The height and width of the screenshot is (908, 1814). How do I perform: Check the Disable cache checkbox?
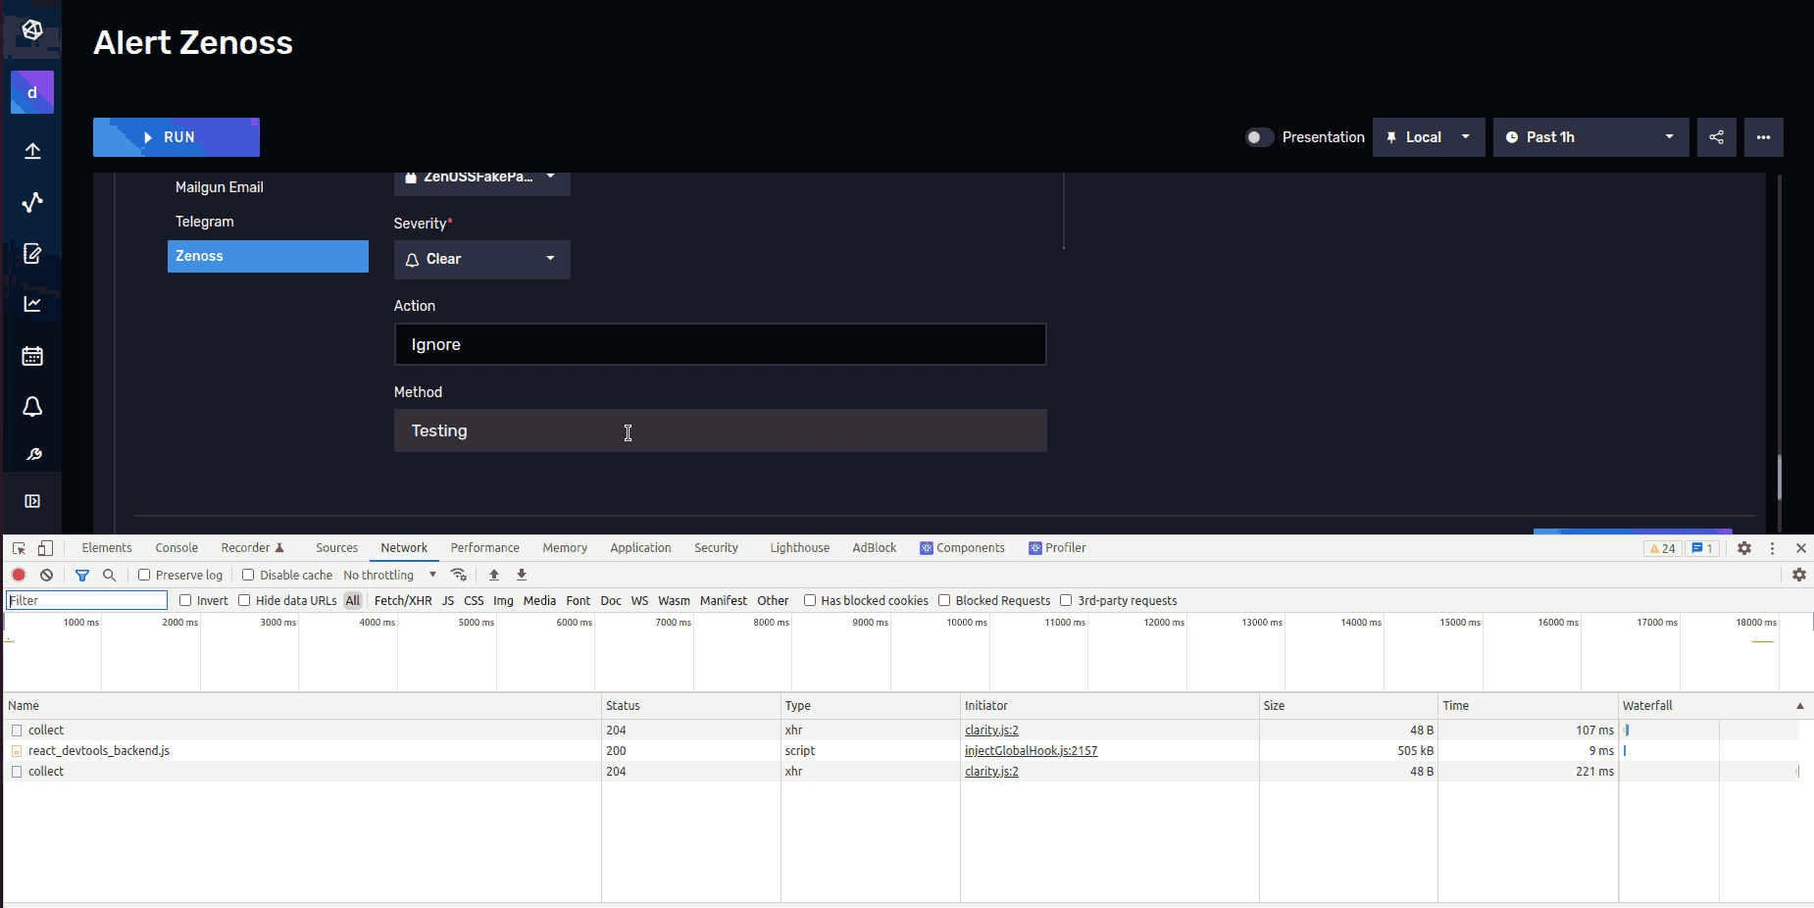point(248,575)
